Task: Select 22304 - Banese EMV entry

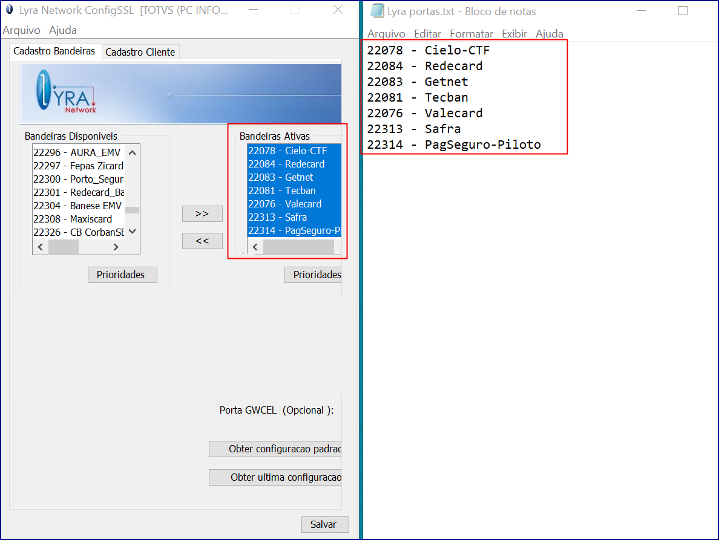Action: [x=79, y=206]
